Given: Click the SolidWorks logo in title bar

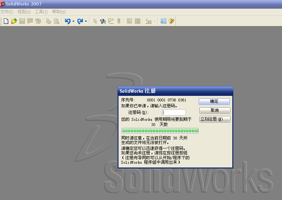Looking at the screenshot, I should pos(2,4).
